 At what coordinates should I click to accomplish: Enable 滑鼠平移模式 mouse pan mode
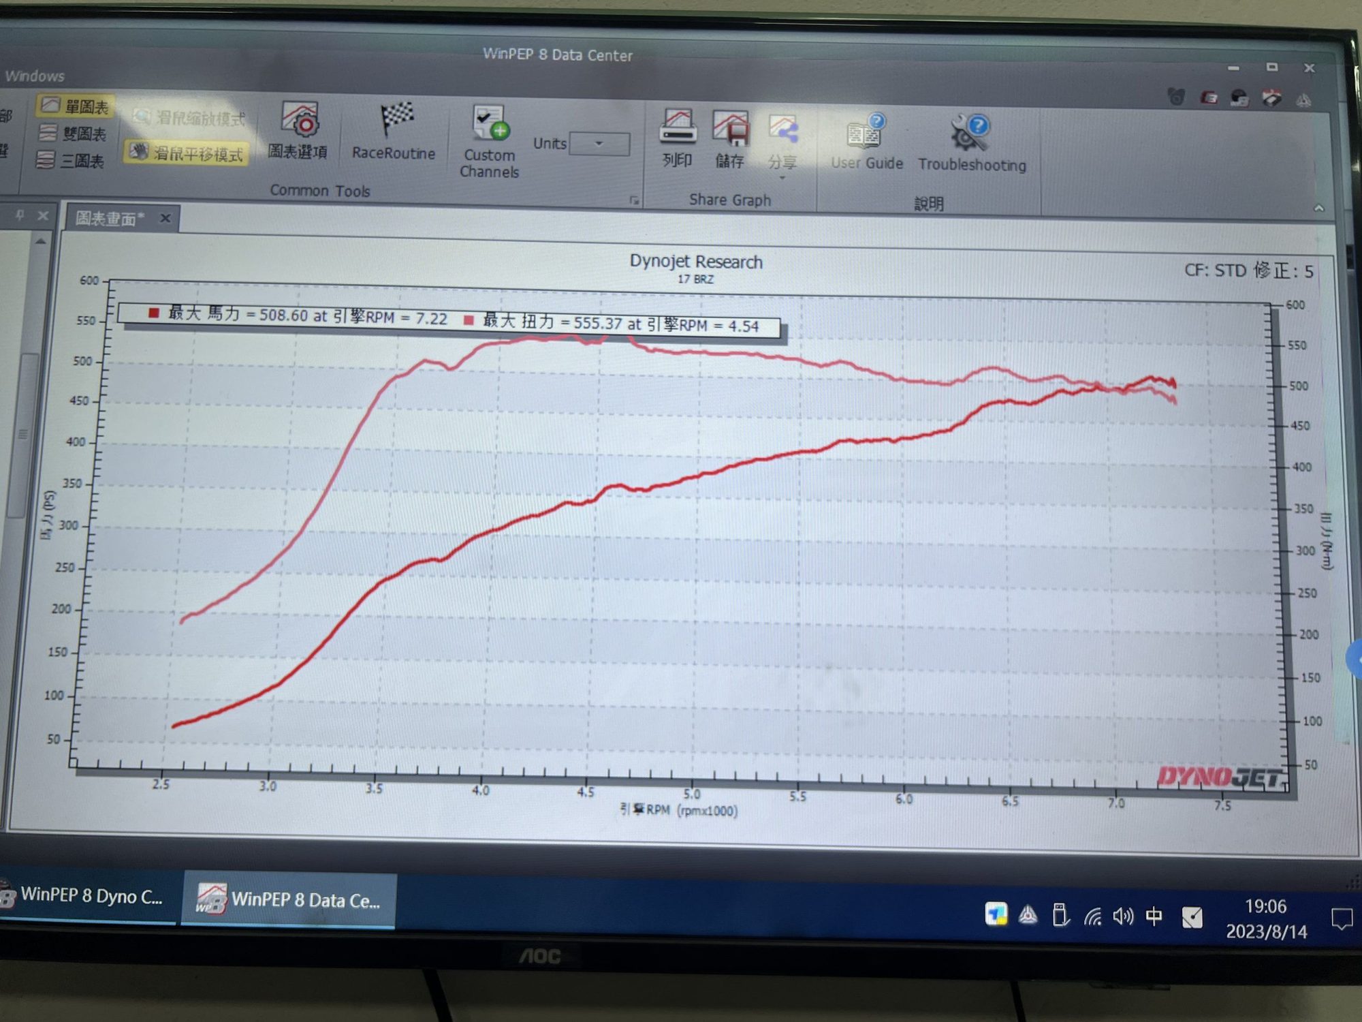point(187,153)
